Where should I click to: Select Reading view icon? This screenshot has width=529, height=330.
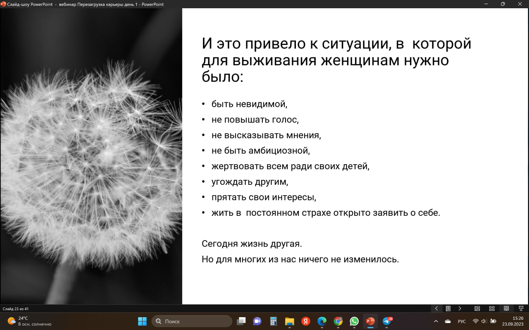pyautogui.click(x=506, y=309)
